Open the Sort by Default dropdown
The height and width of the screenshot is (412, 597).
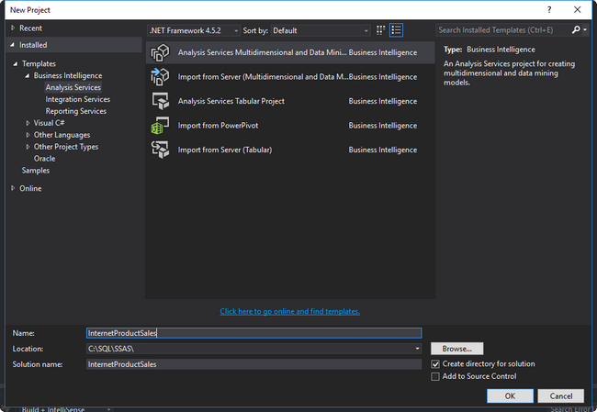tap(321, 30)
